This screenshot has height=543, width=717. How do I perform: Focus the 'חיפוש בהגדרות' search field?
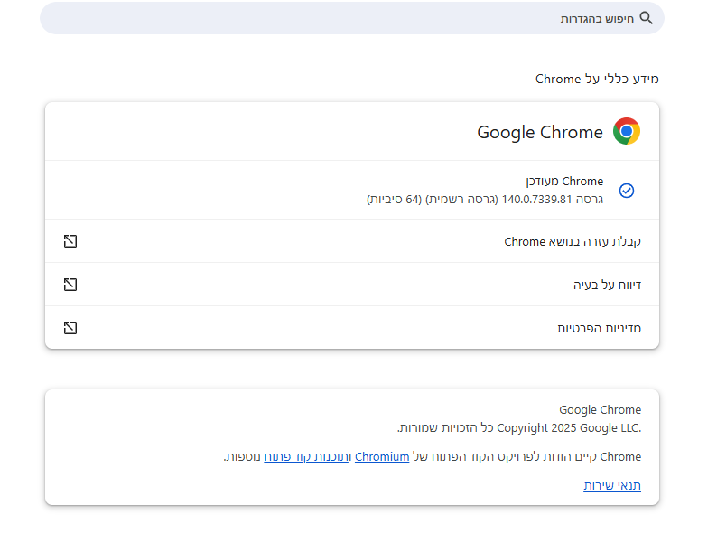click(351, 18)
